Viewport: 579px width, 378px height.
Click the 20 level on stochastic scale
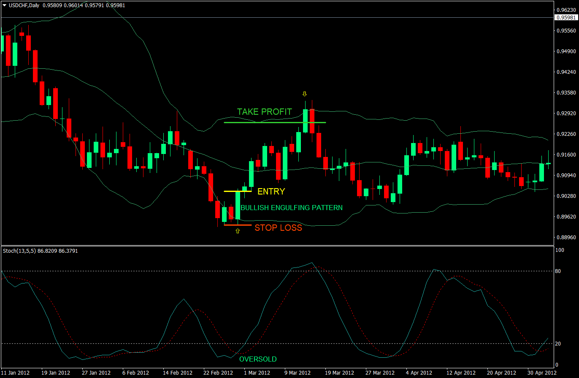[557, 344]
